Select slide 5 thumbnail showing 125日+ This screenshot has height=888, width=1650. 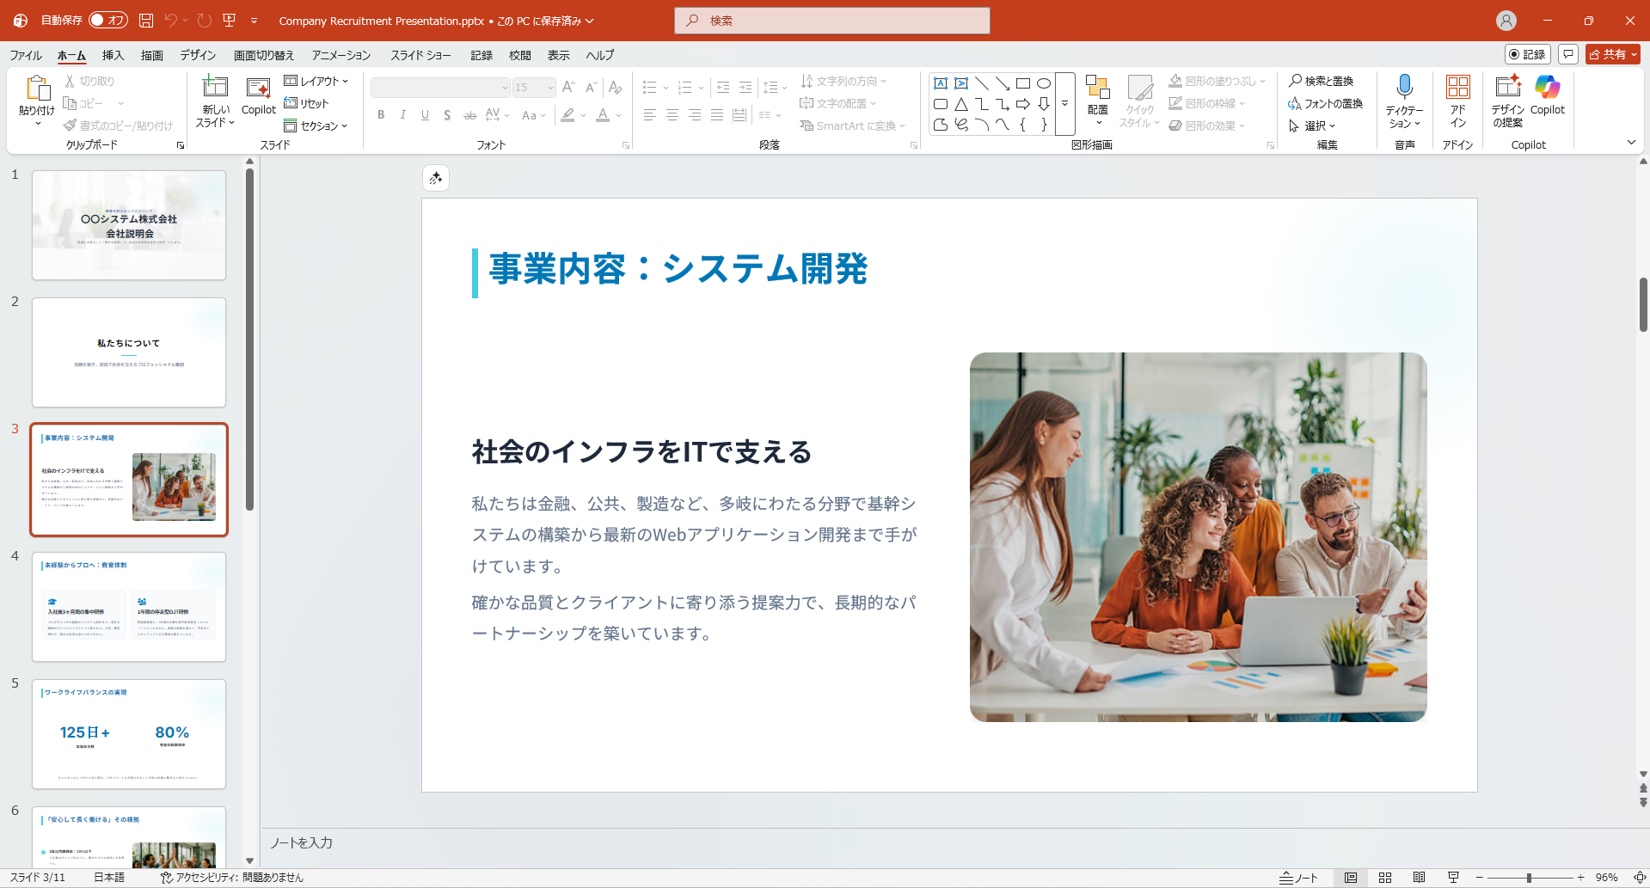coord(129,734)
